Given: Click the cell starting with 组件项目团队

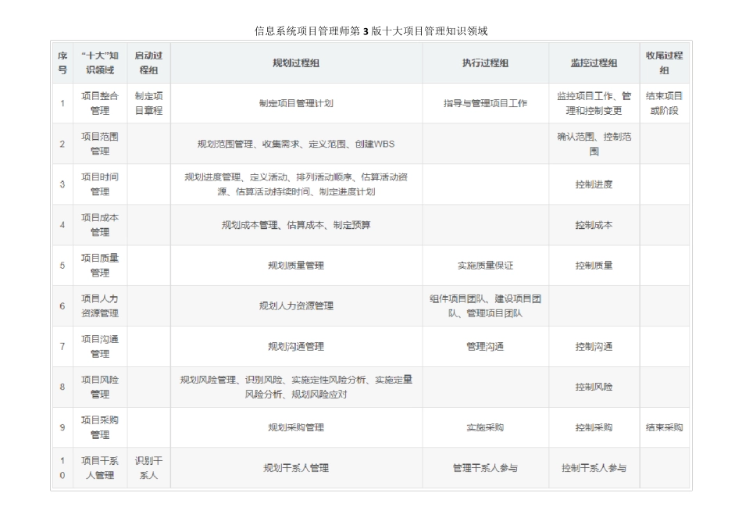Looking at the screenshot, I should point(486,305).
